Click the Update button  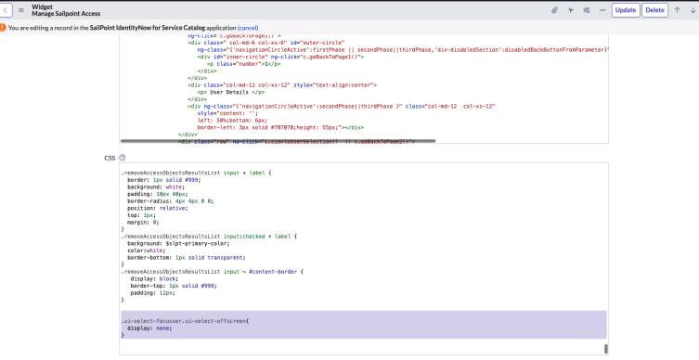[x=626, y=10]
